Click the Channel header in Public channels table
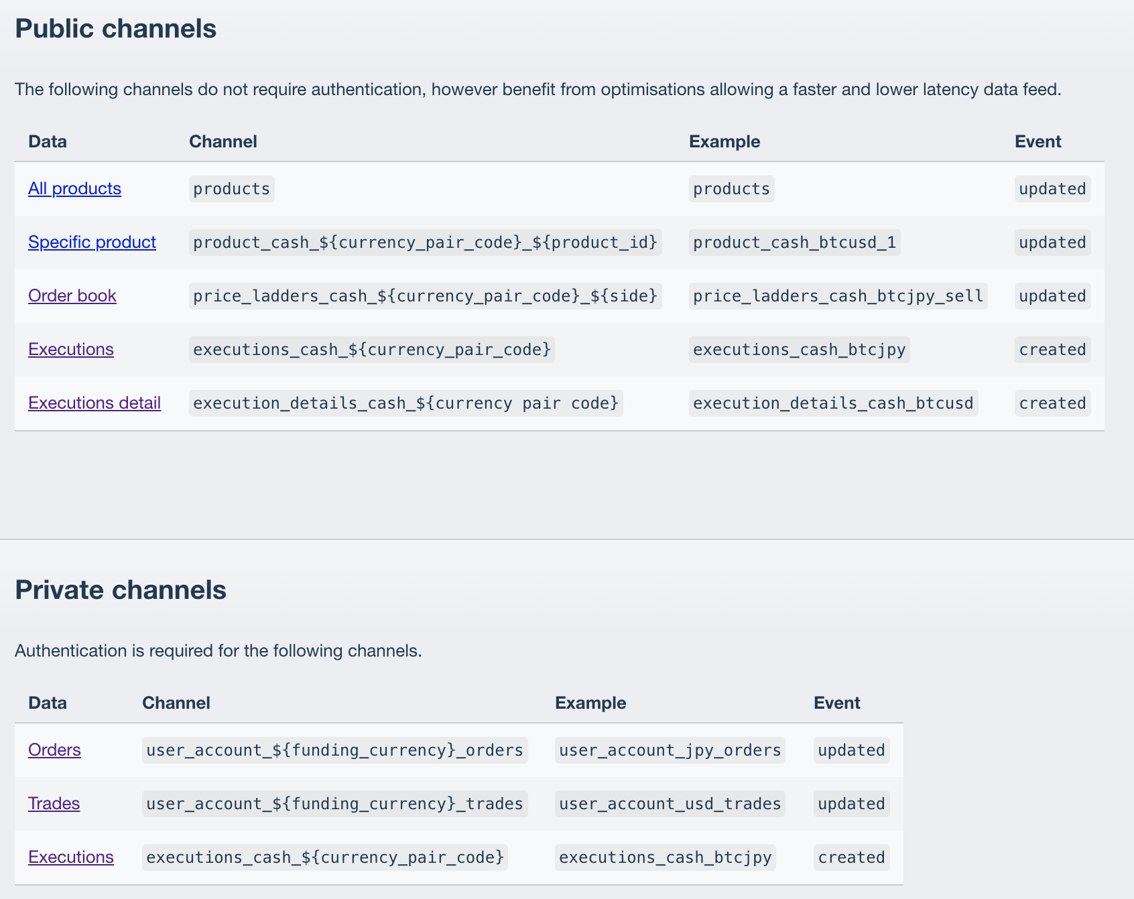 tap(223, 141)
